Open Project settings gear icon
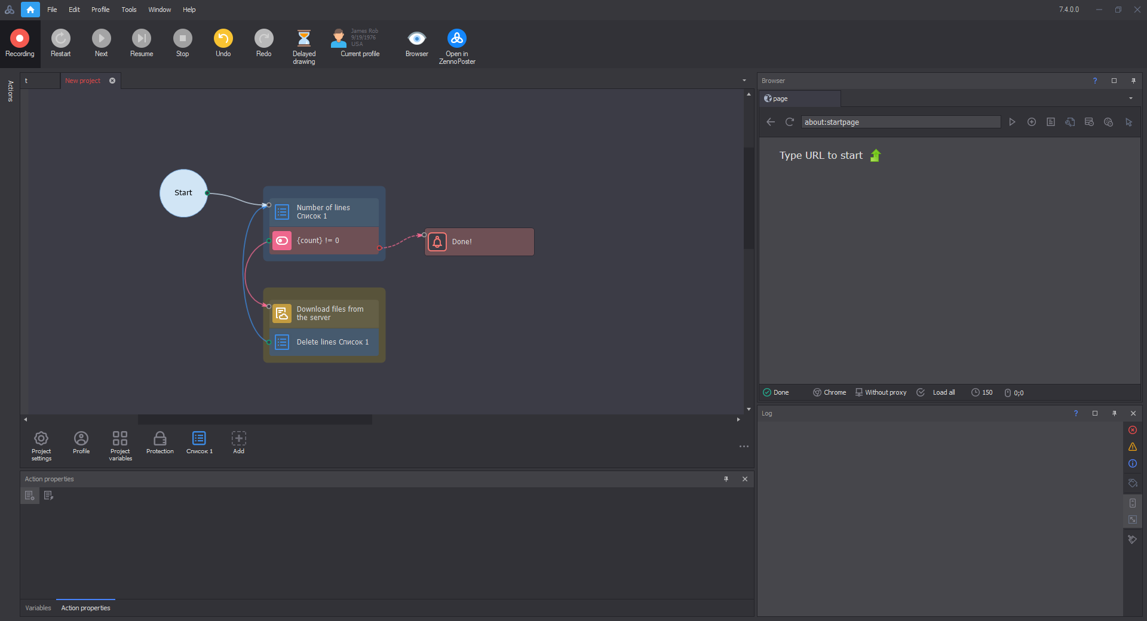This screenshot has width=1147, height=621. (41, 439)
